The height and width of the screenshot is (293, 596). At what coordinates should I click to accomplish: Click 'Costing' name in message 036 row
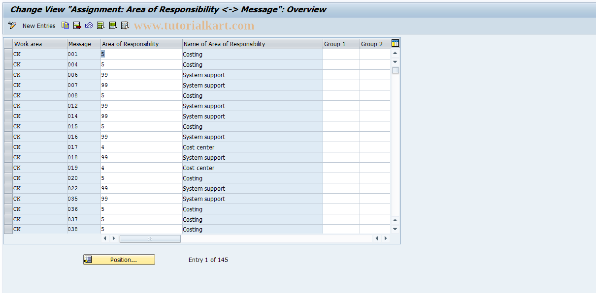[193, 209]
